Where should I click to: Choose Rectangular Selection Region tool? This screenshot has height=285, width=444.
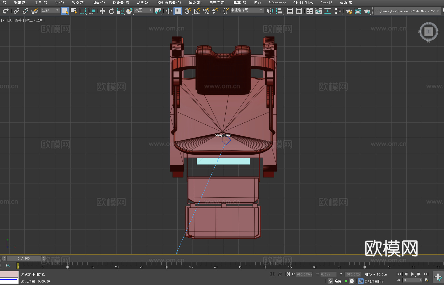pos(83,11)
